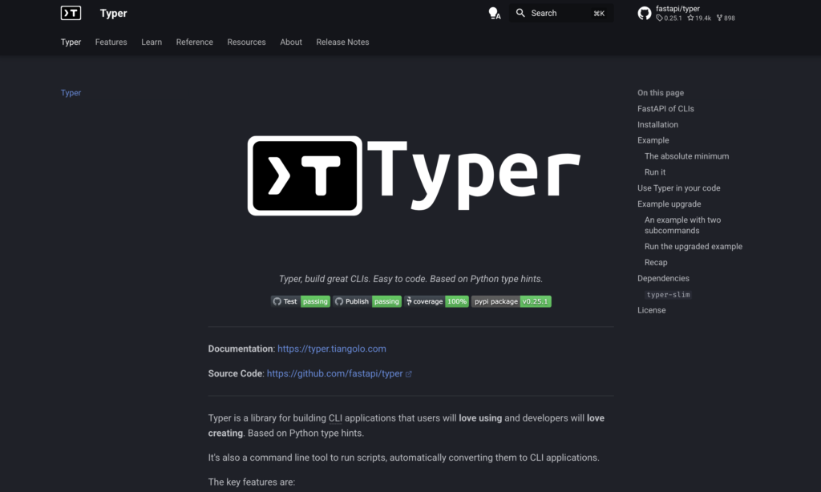
Task: Open the Release Notes tab
Action: point(342,42)
